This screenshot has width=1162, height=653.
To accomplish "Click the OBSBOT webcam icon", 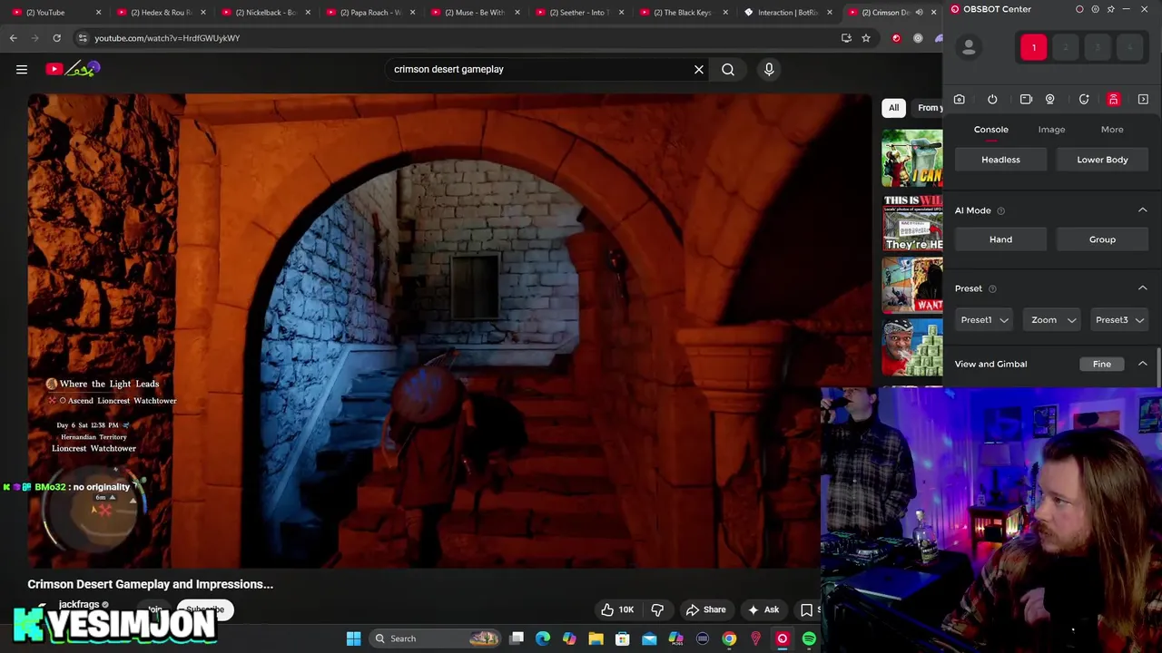I will pos(1050,100).
